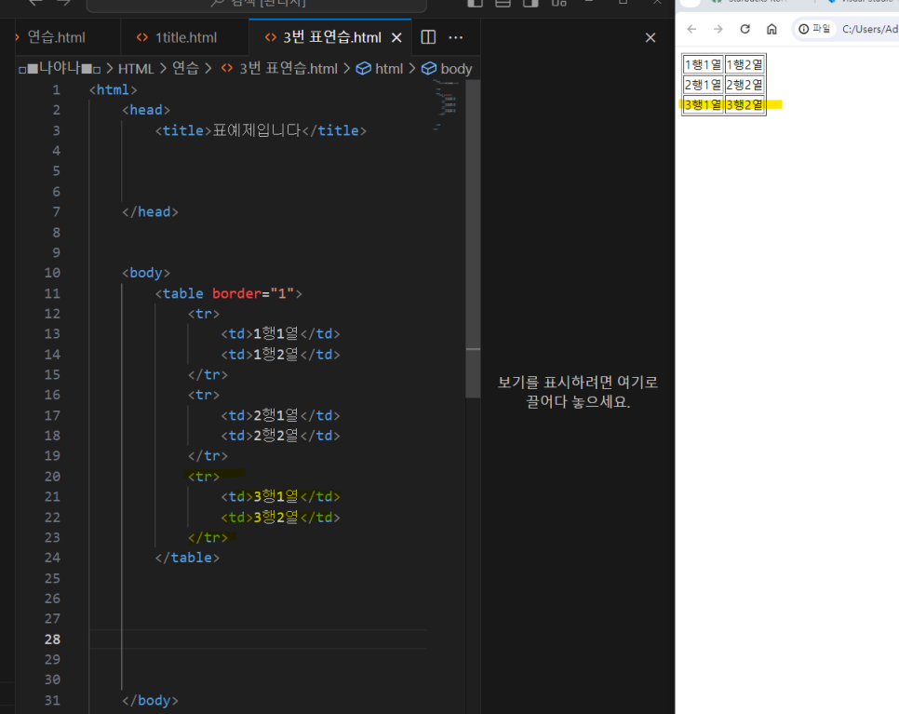The width and height of the screenshot is (899, 714).
Task: Place cursor on the opening <body> tag
Action: click(146, 273)
